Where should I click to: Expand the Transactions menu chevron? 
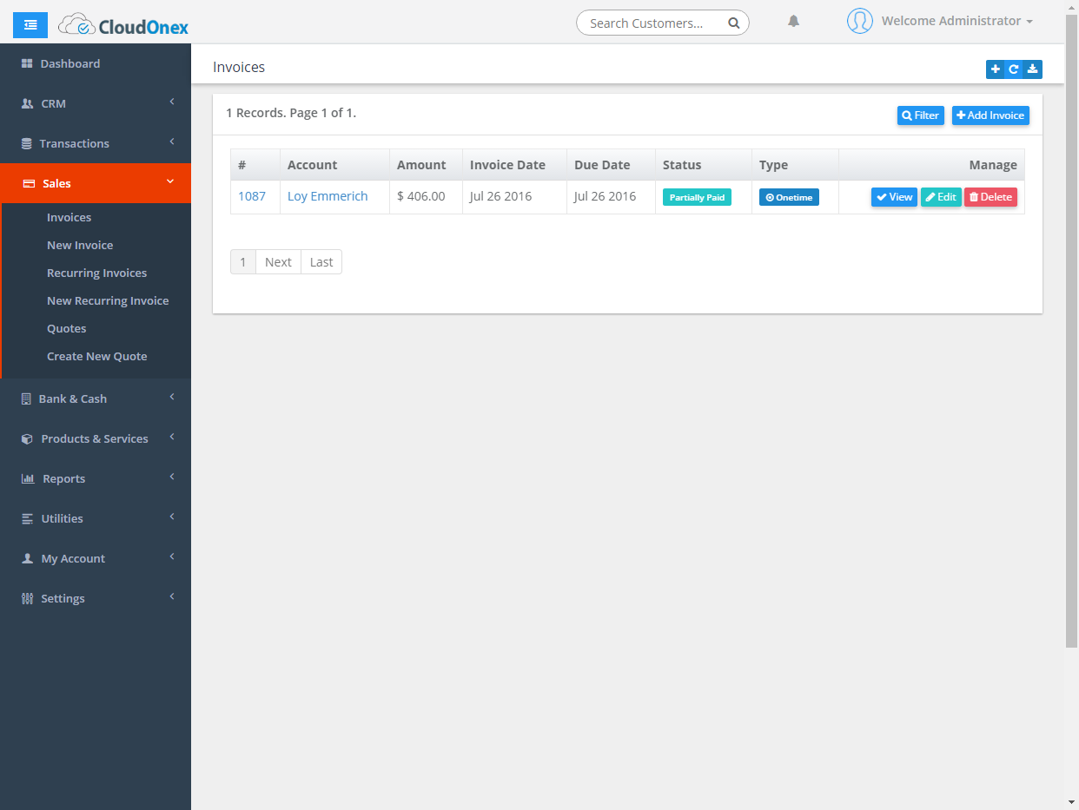coord(172,142)
